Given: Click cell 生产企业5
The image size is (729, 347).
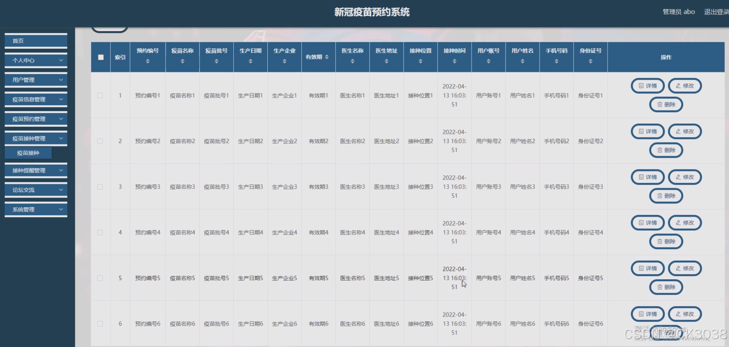Looking at the screenshot, I should (x=285, y=278).
